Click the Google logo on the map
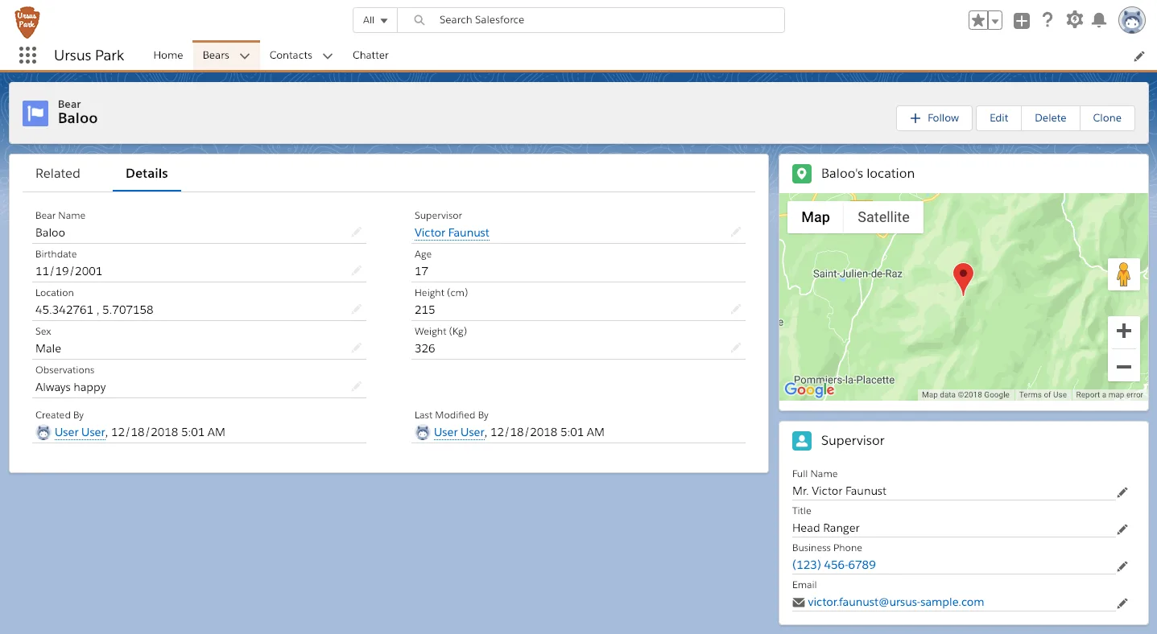Viewport: 1157px width, 634px height. coord(809,390)
